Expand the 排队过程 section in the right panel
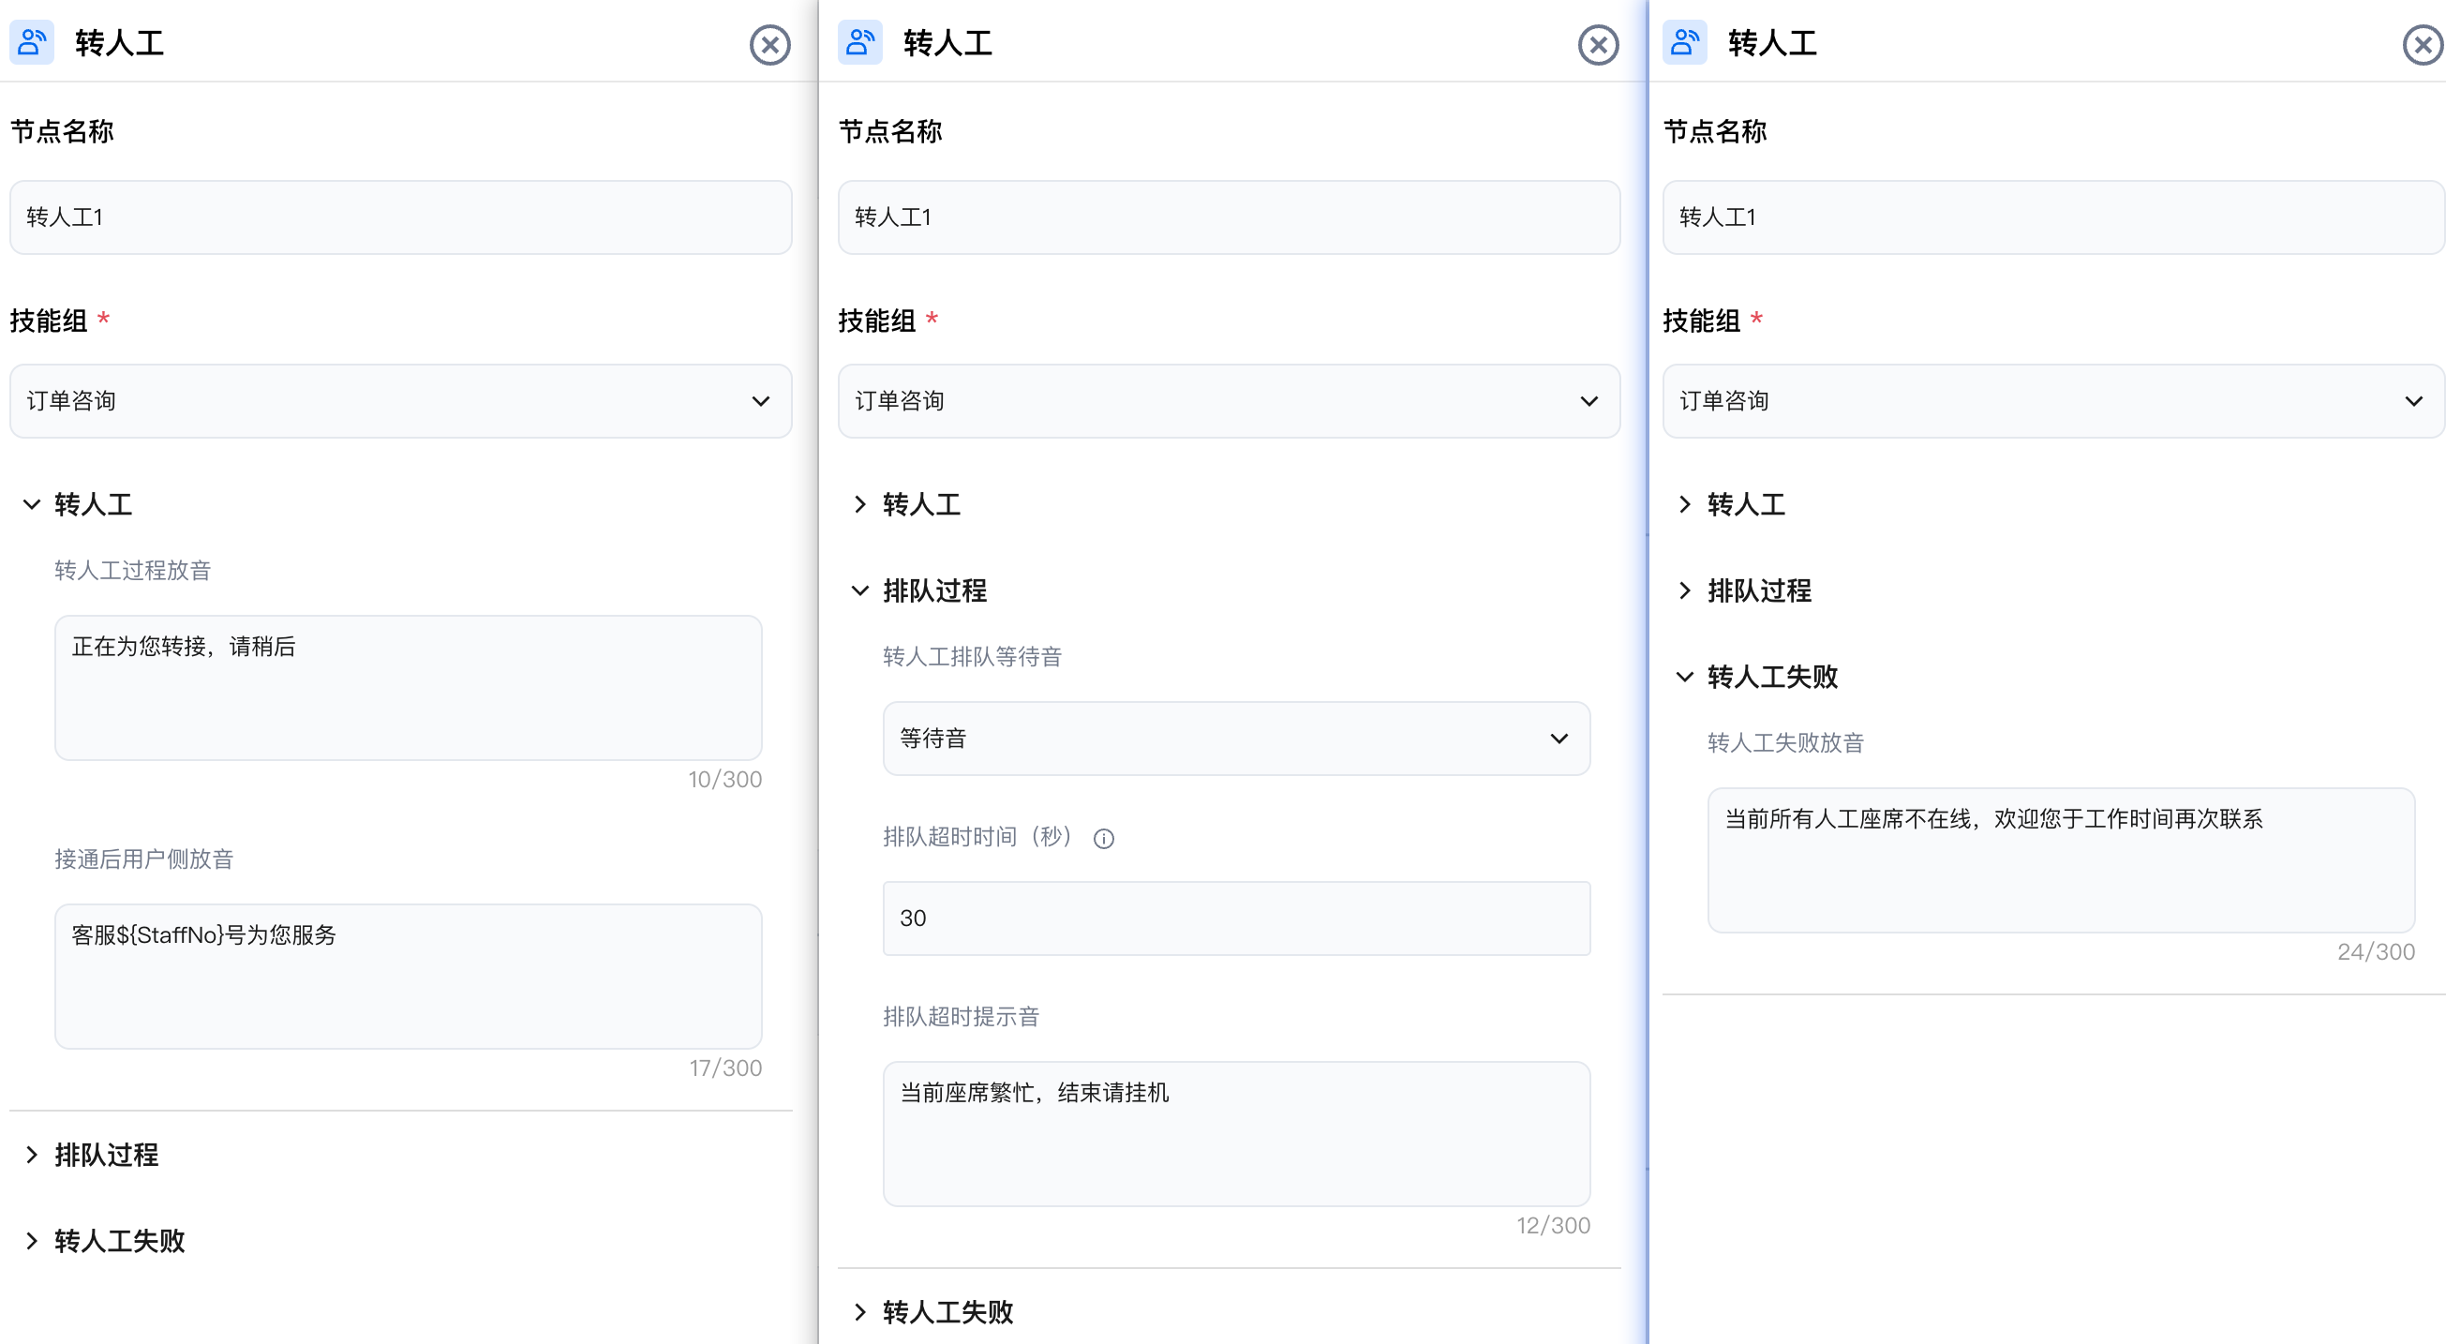 coord(1745,590)
